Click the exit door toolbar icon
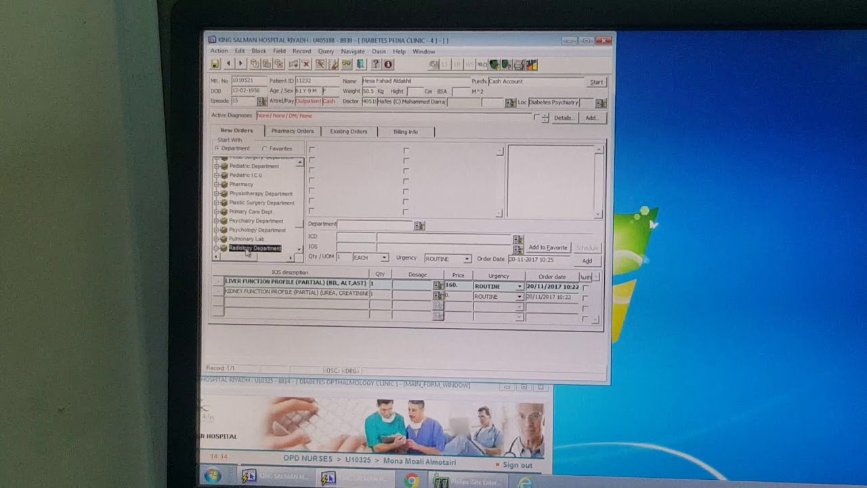 pyautogui.click(x=361, y=64)
